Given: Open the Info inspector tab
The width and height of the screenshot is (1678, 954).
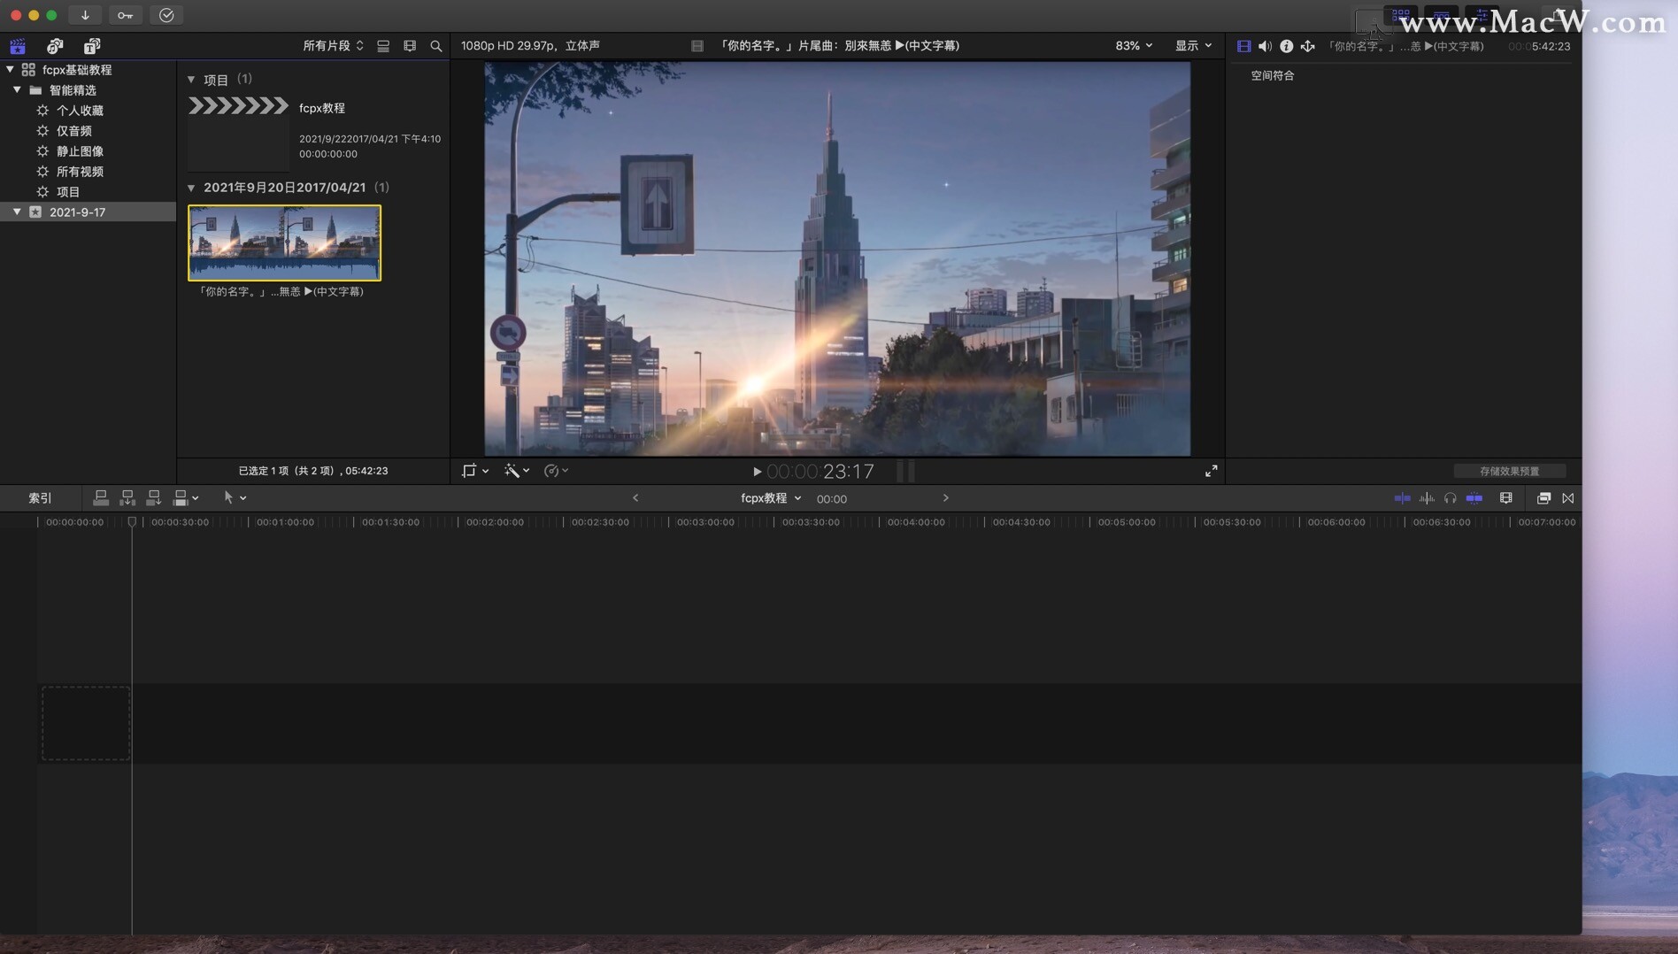Looking at the screenshot, I should click(1286, 46).
